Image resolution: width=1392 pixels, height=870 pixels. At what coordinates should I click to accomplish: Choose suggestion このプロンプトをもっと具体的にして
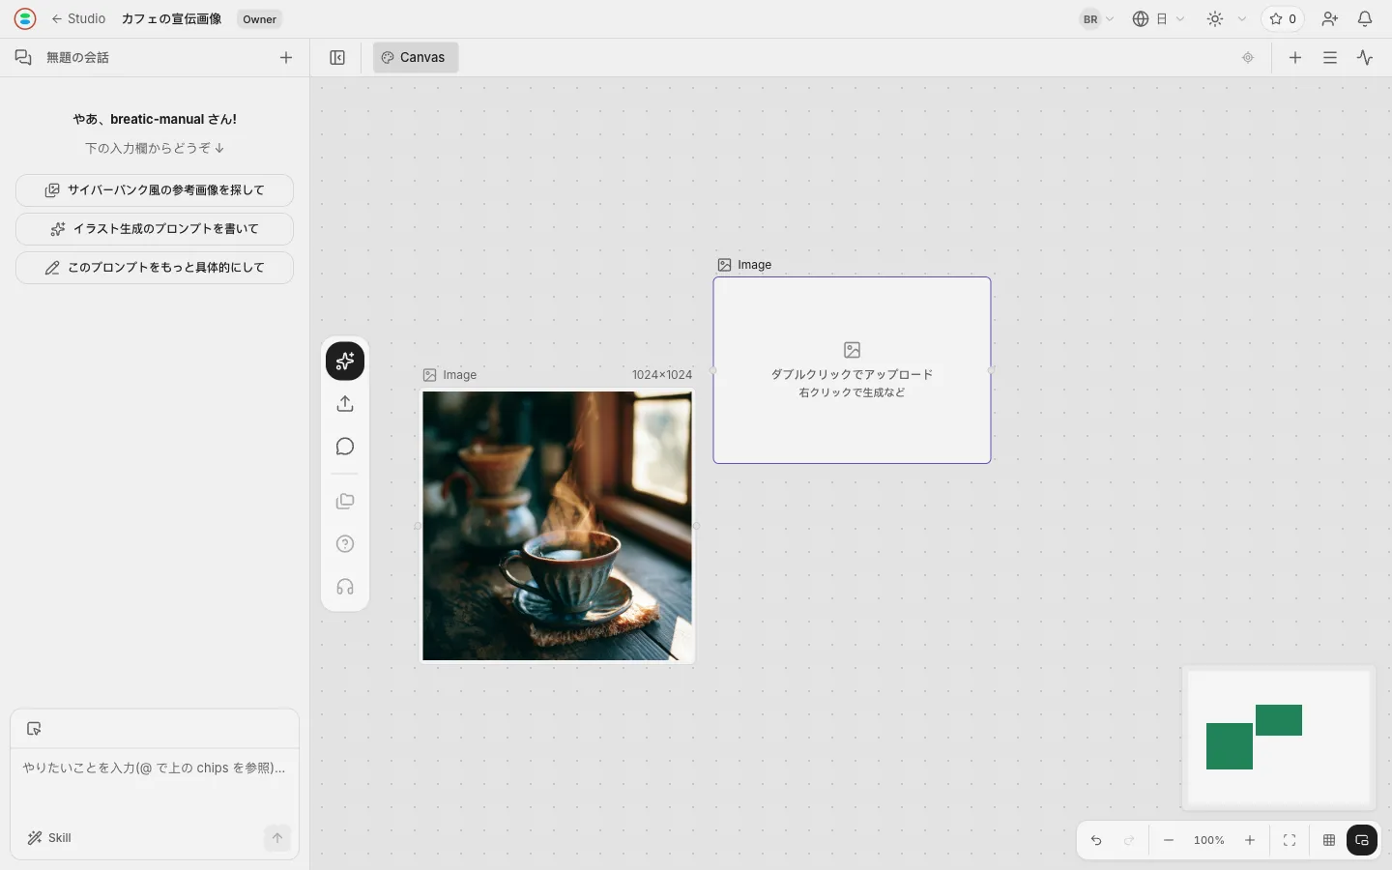click(x=155, y=268)
